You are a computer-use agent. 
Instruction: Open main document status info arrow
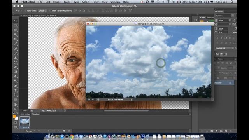65,111
